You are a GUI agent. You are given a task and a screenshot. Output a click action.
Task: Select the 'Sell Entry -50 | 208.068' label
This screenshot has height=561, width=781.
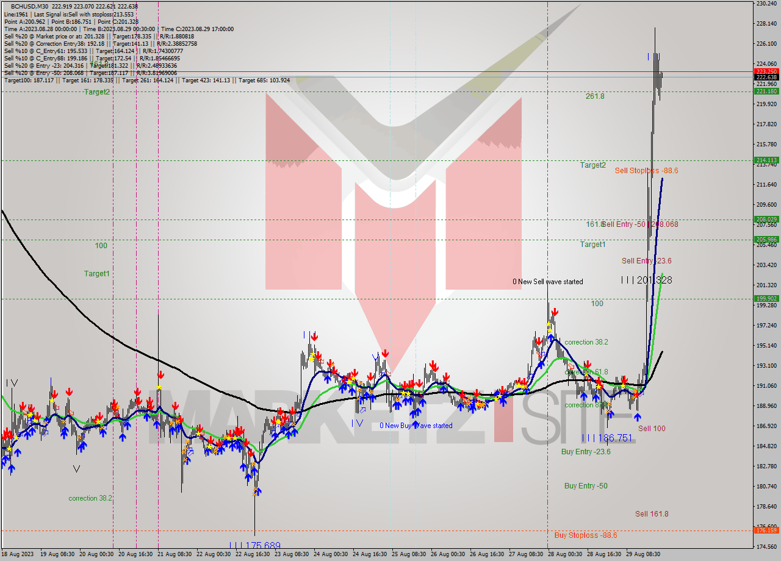pos(640,224)
